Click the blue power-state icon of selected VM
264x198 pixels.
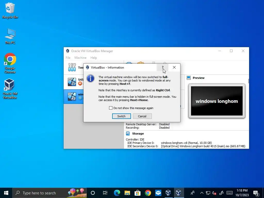80,98
